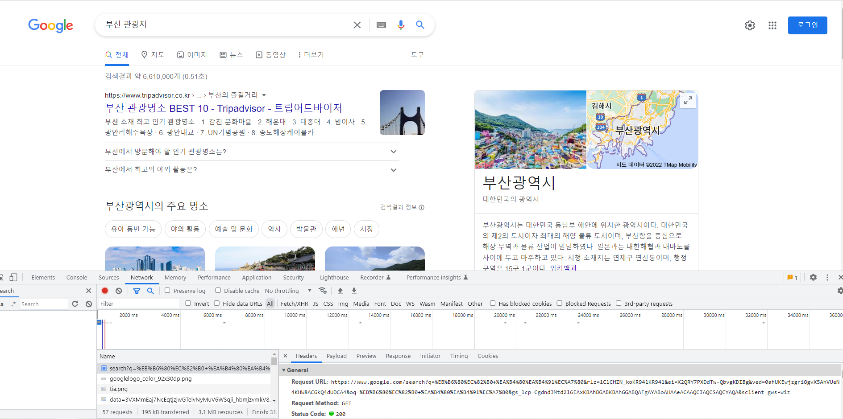843x419 pixels.
Task: Filter requests by Fetch/XHR type
Action: tap(294, 304)
